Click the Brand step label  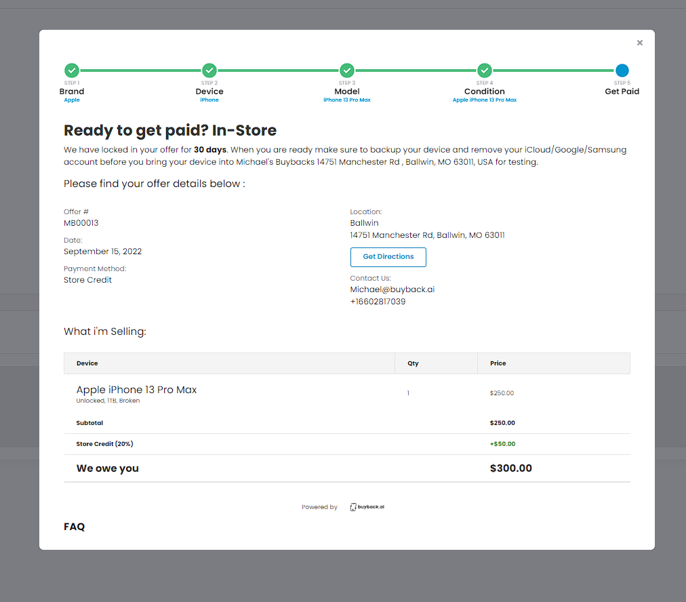pos(72,92)
